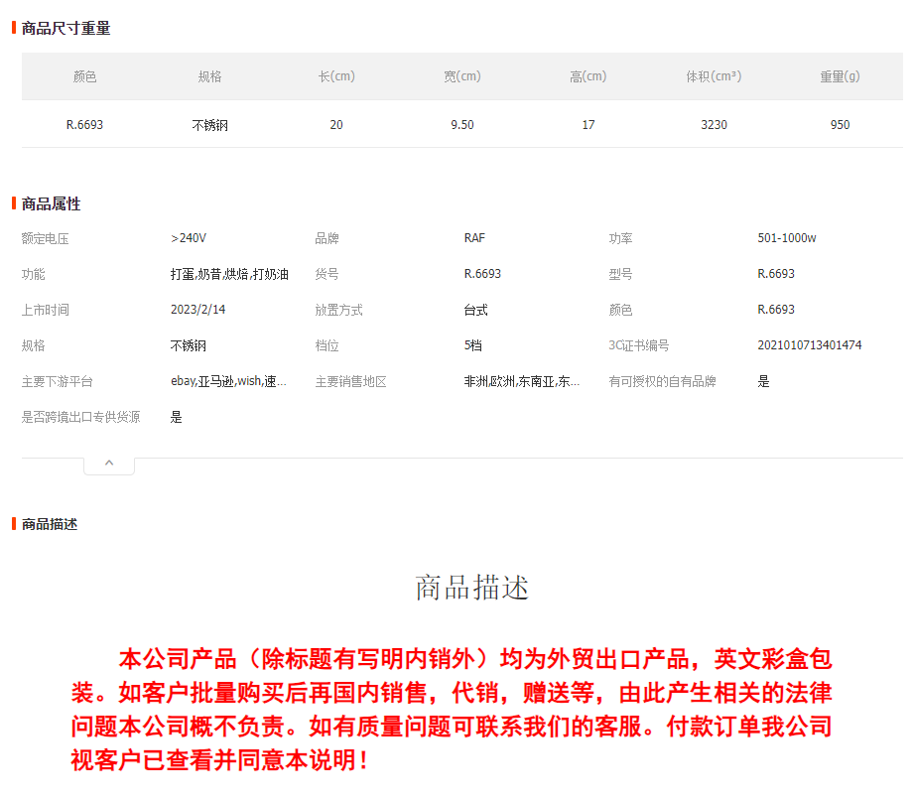The height and width of the screenshot is (800, 914).
Task: Click the 是否跨境出口专供货源 attribute label
Action: click(81, 417)
